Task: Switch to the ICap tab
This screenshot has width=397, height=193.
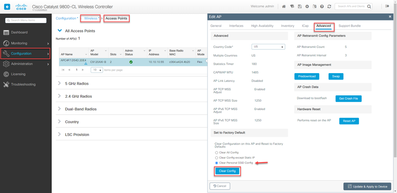Action: (x=305, y=26)
